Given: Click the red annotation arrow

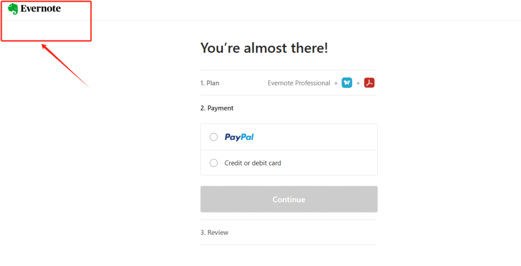Looking at the screenshot, I should [x=65, y=66].
